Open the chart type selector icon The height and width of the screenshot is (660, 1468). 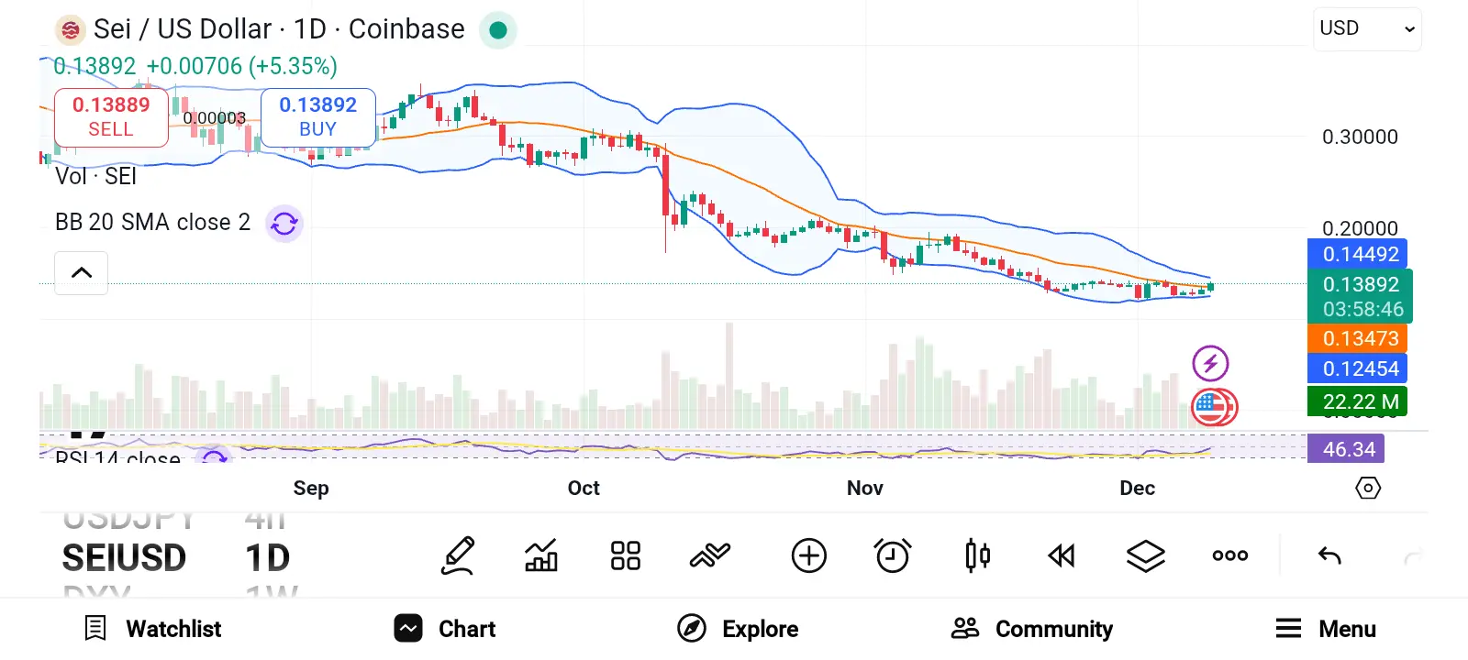(541, 555)
